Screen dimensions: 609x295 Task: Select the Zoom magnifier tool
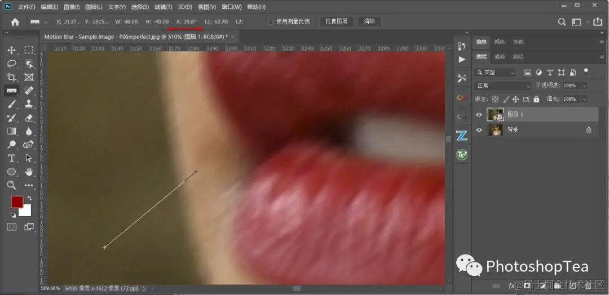pyautogui.click(x=12, y=185)
